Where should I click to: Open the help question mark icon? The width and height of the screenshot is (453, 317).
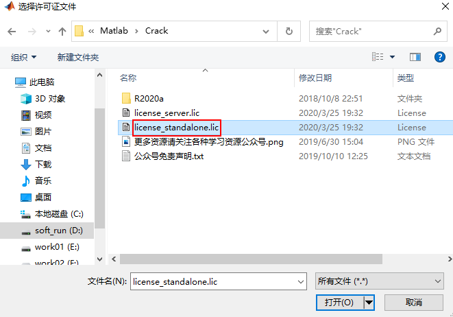click(x=440, y=57)
